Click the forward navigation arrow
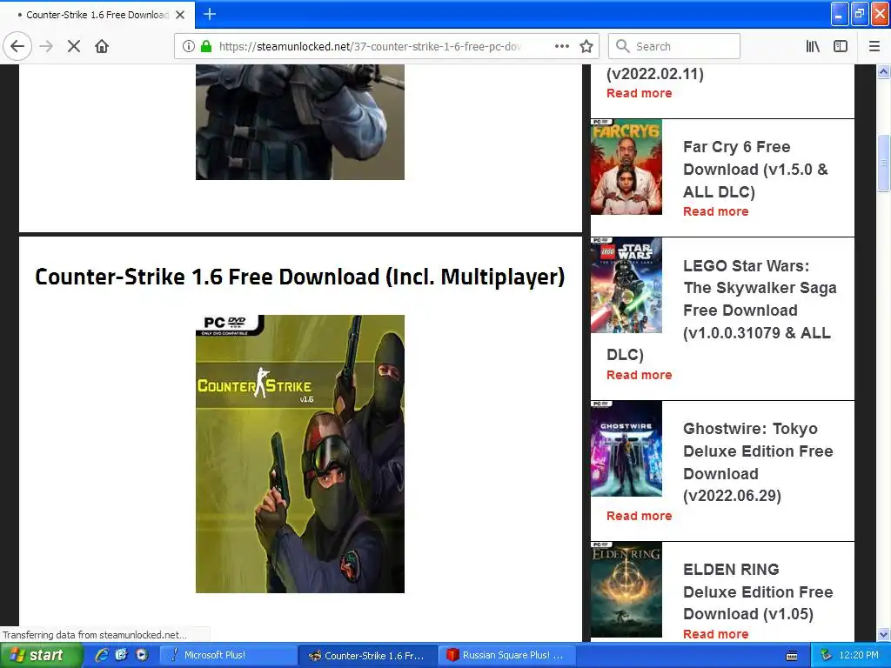This screenshot has height=668, width=891. (47, 46)
